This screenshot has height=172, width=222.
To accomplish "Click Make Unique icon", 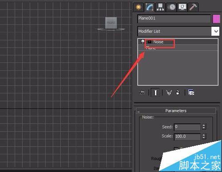I will 169,93.
